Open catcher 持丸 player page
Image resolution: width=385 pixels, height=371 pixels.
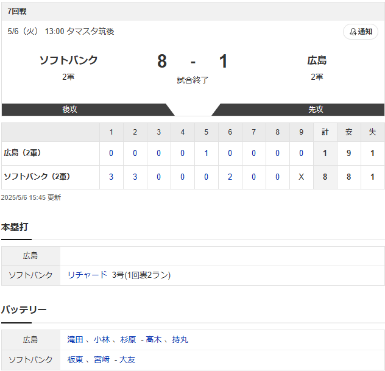(180, 339)
